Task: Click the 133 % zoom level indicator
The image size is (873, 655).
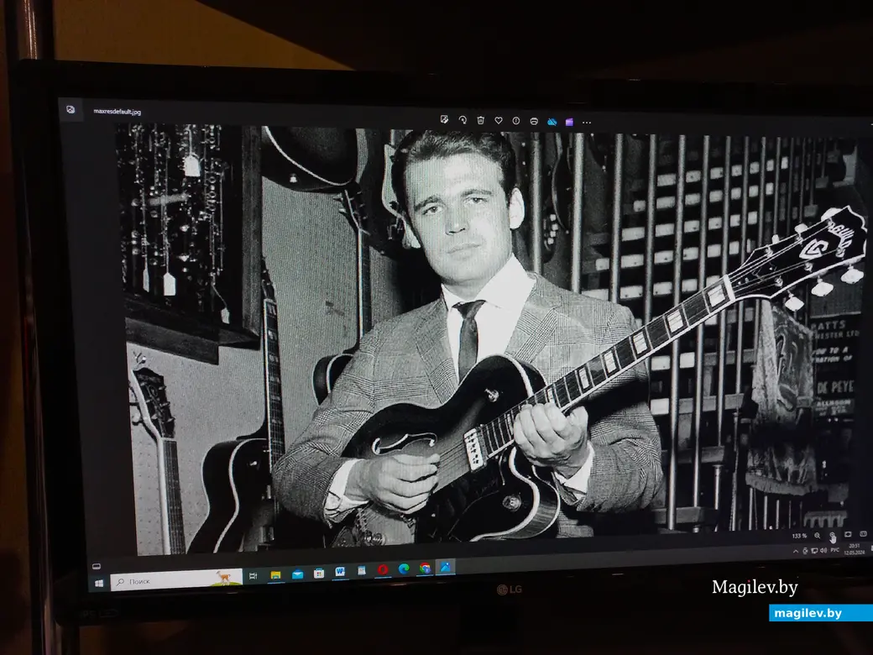Action: (x=798, y=536)
